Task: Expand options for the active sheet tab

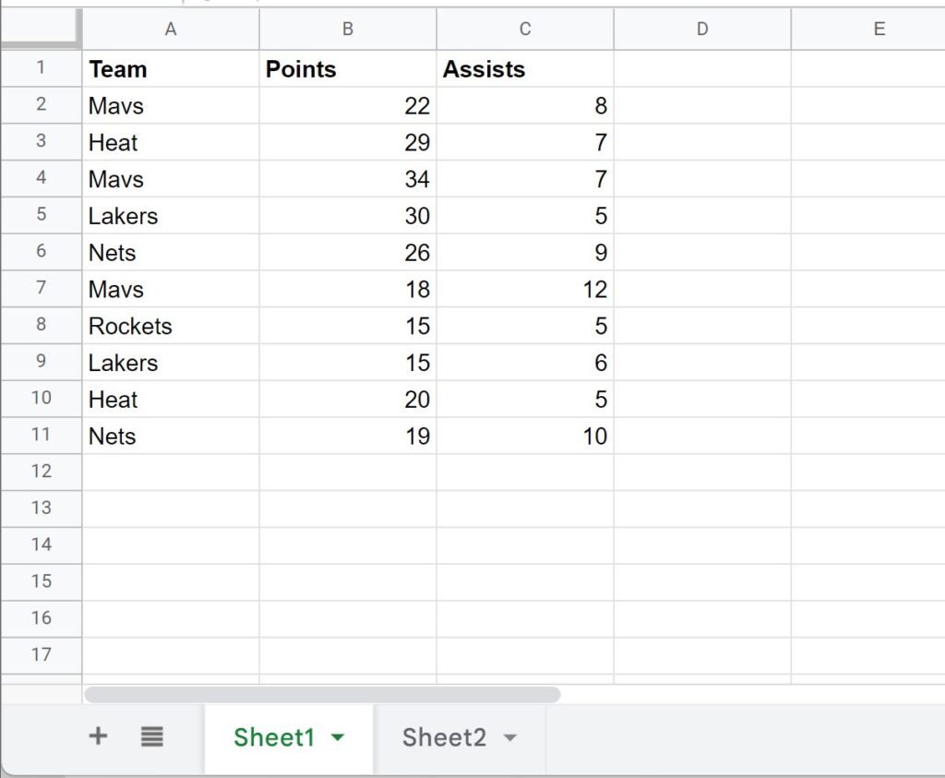Action: pos(339,736)
